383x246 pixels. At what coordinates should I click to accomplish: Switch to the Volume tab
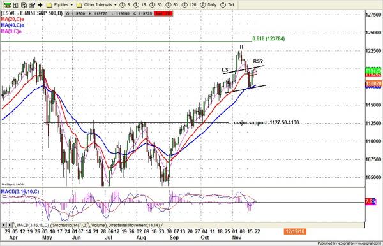point(98,225)
